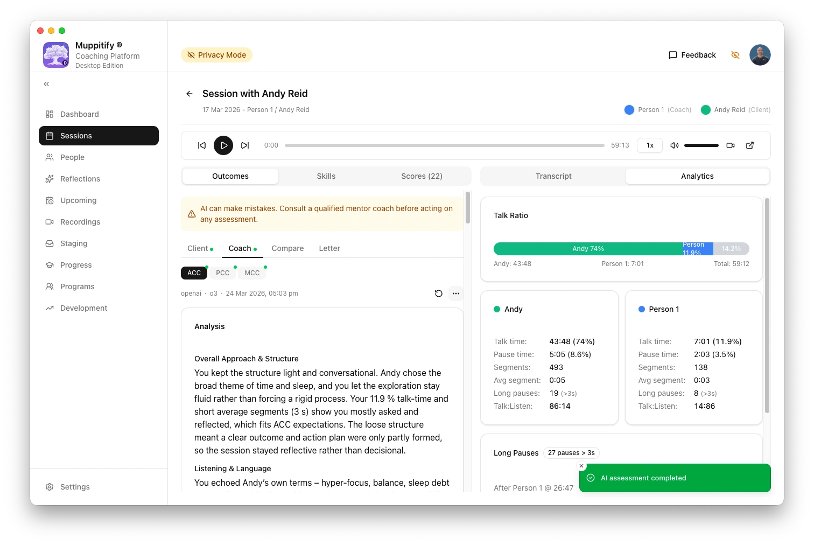Regenerate the AI assessment
The height and width of the screenshot is (545, 814).
[x=438, y=294]
